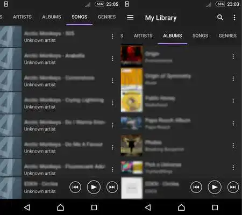Tap white now-playing cover on My Library screen

pos(132,188)
